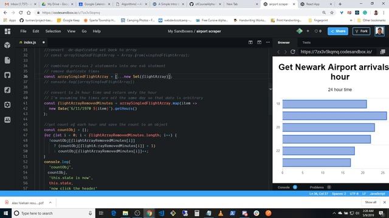This screenshot has height=218, width=389.
Task: Click the Ln 36, Col 37 status entry
Action: click(x=318, y=194)
